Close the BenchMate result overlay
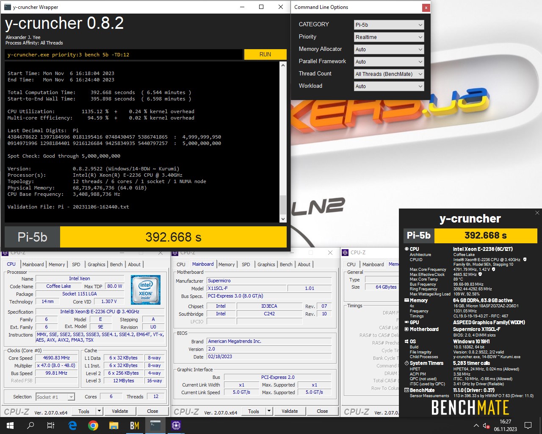The height and width of the screenshot is (434, 542). click(x=537, y=213)
